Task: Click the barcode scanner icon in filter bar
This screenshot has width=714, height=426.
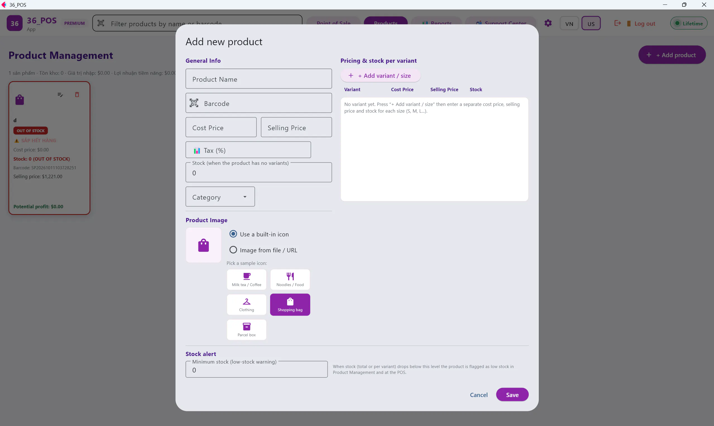Action: pos(101,23)
